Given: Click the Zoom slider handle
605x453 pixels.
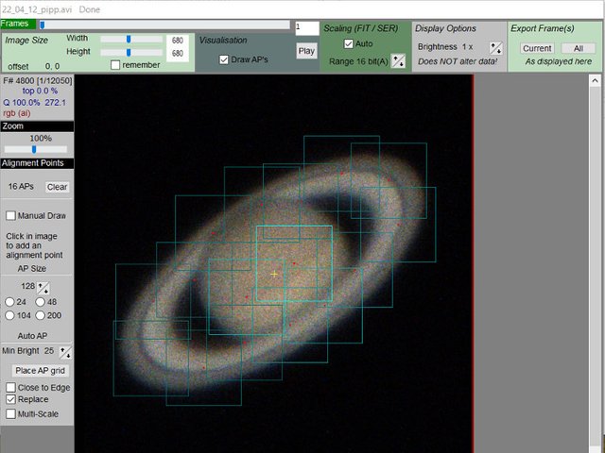Looking at the screenshot, I should [34, 149].
